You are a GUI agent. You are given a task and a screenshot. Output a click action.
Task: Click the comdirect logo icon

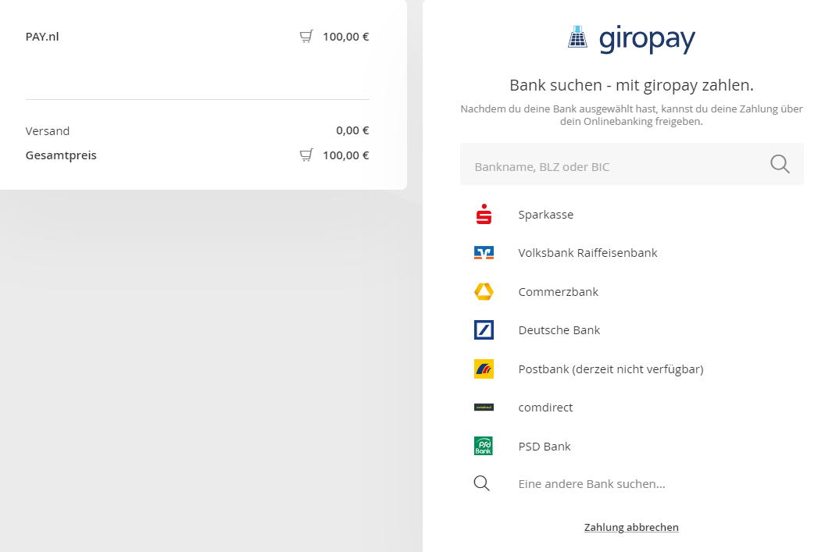[484, 408]
